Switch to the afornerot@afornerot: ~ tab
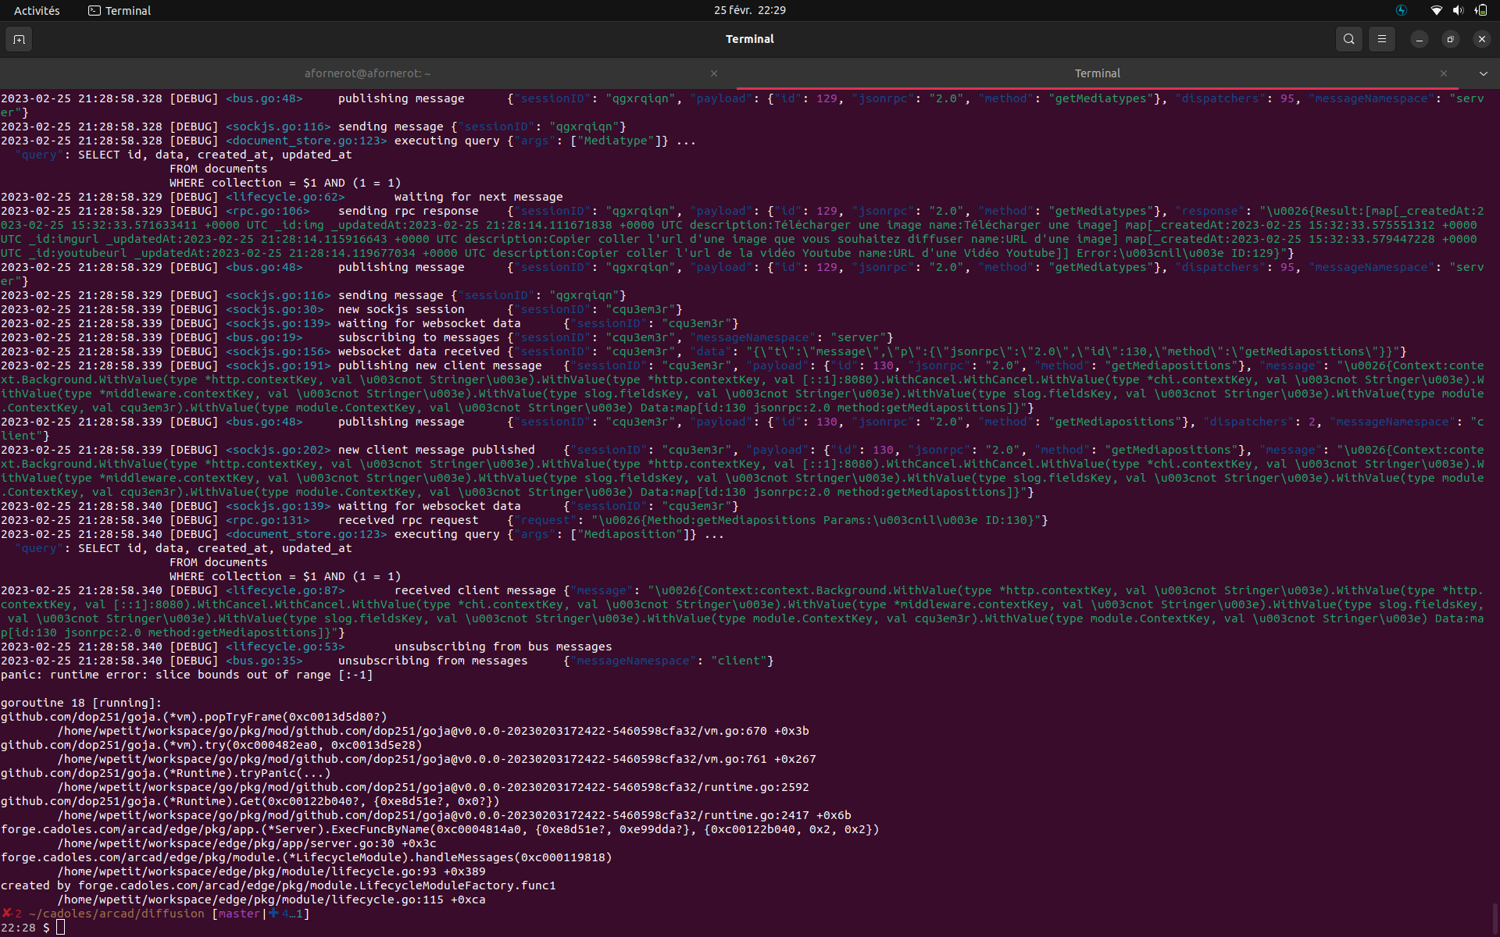This screenshot has height=937, width=1500. pos(367,73)
